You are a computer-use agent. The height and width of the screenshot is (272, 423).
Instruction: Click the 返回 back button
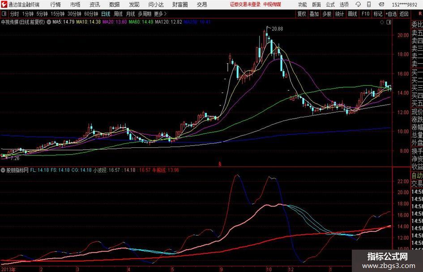click(x=404, y=14)
